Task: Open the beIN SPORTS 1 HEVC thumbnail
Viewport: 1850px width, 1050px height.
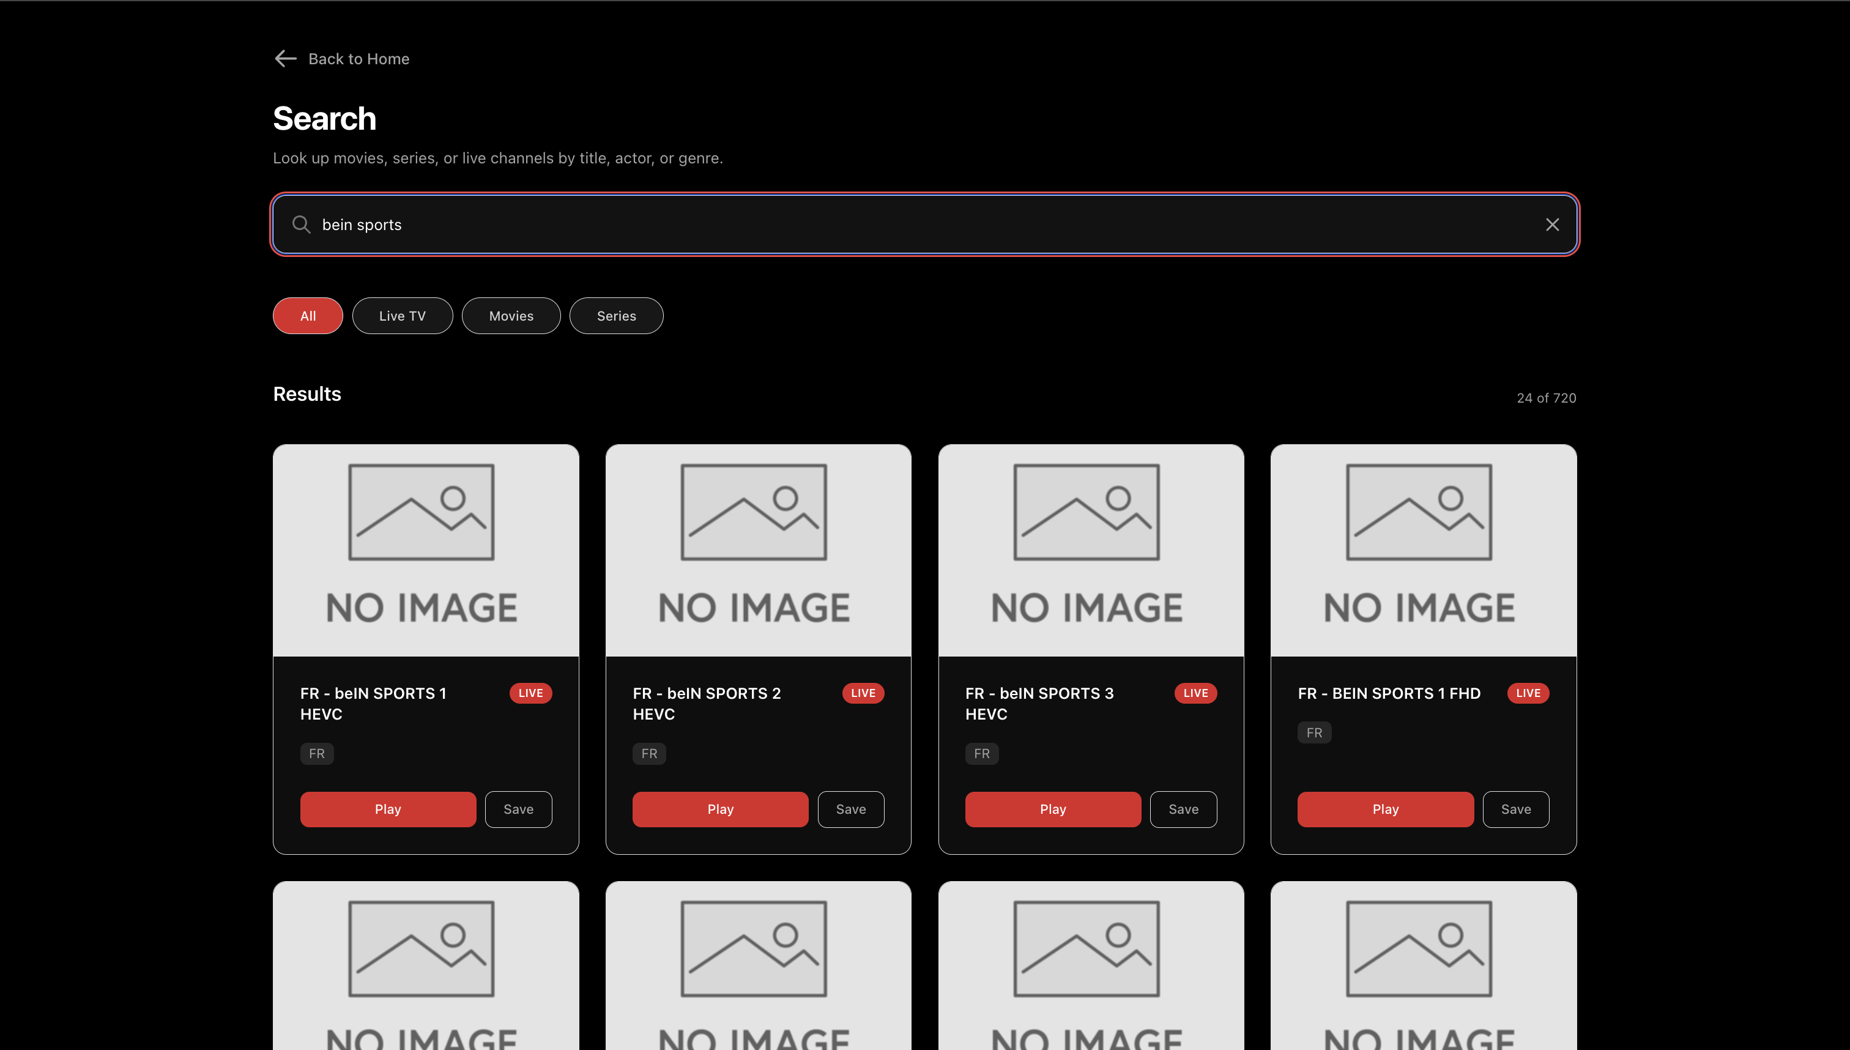Action: (x=425, y=549)
